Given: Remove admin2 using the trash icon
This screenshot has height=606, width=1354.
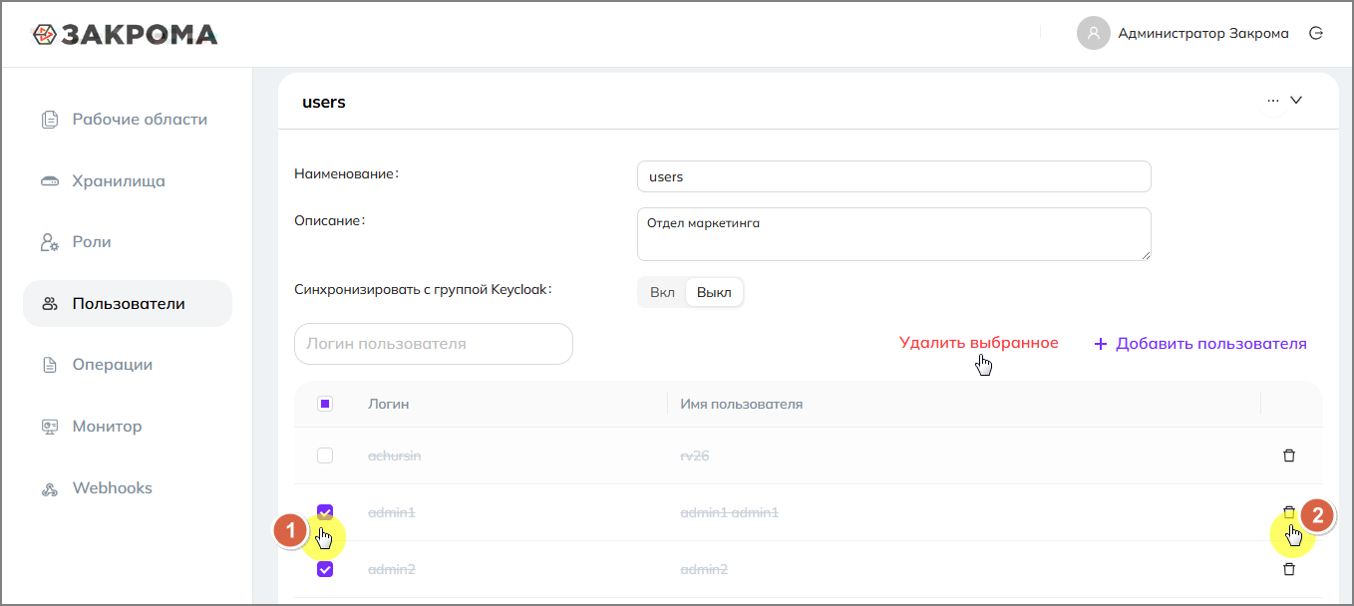Looking at the screenshot, I should click(x=1288, y=569).
